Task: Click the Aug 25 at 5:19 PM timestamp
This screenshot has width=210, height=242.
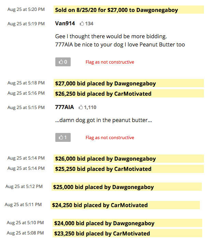Action: 26,24
